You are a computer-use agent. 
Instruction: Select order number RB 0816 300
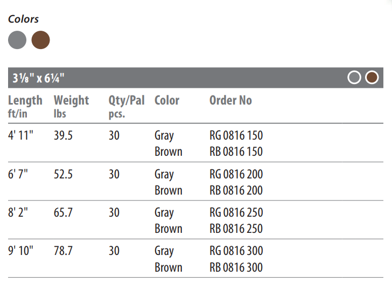(x=236, y=267)
